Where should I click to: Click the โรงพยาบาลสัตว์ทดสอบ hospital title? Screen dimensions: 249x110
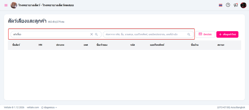[46, 5]
